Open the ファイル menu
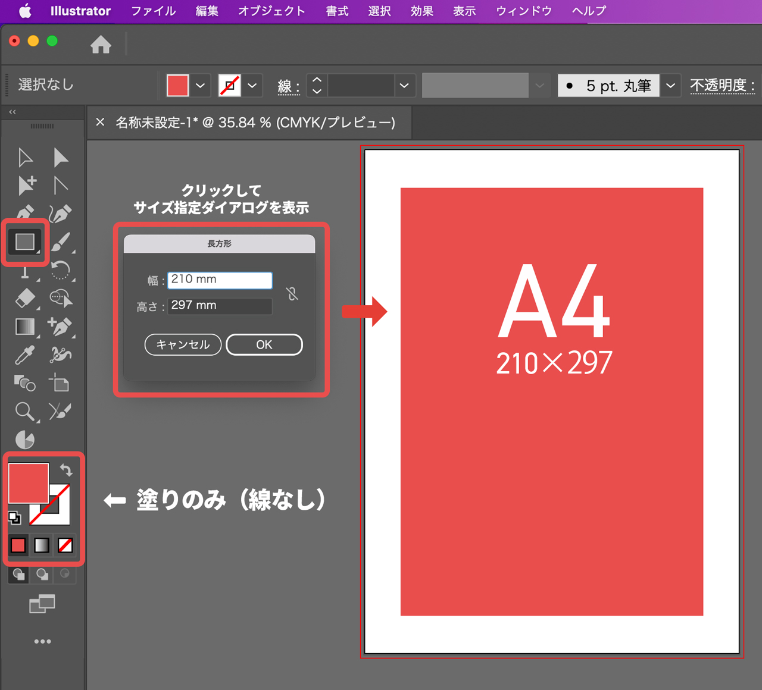 153,11
